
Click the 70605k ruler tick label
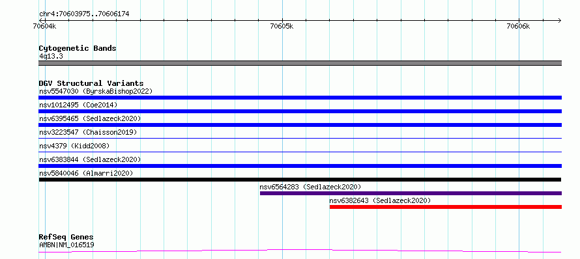pos(282,26)
